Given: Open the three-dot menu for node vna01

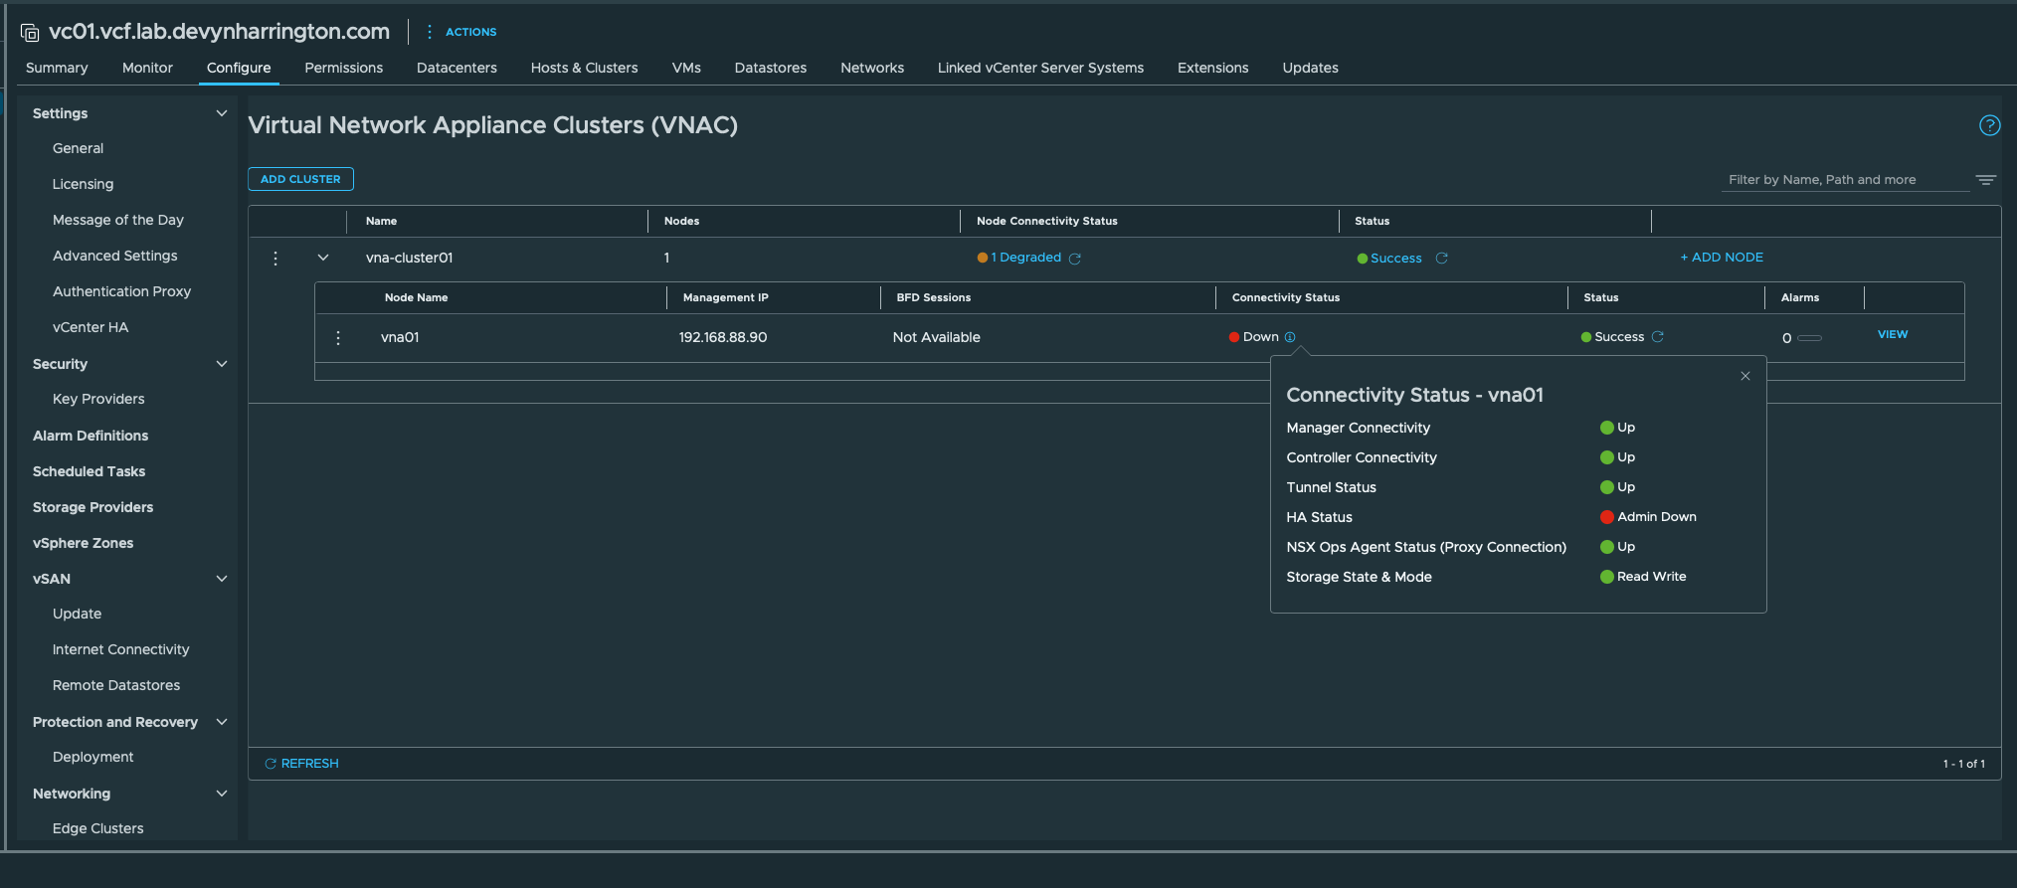Looking at the screenshot, I should (x=338, y=338).
